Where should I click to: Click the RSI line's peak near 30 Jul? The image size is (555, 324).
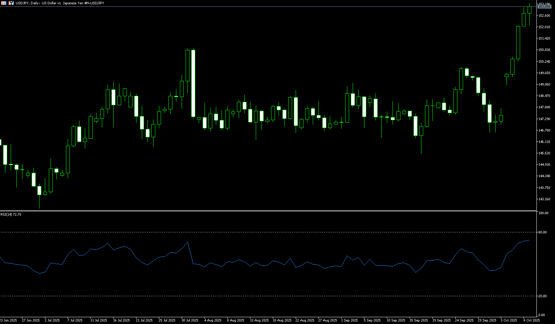click(x=187, y=242)
